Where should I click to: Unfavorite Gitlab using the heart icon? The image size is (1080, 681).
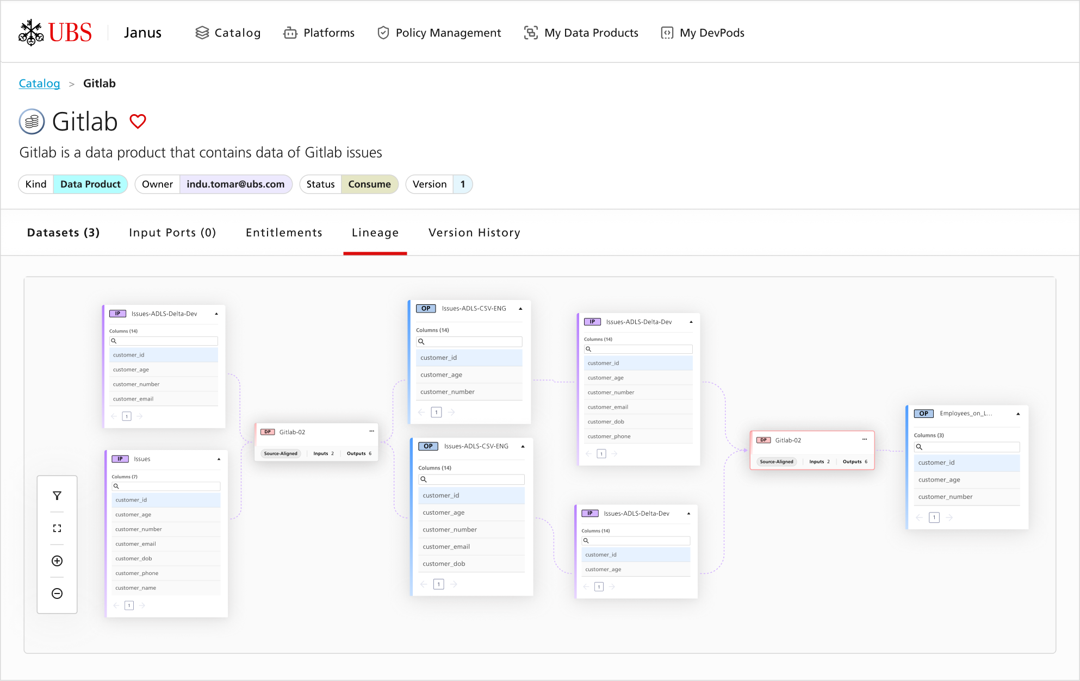click(x=138, y=121)
